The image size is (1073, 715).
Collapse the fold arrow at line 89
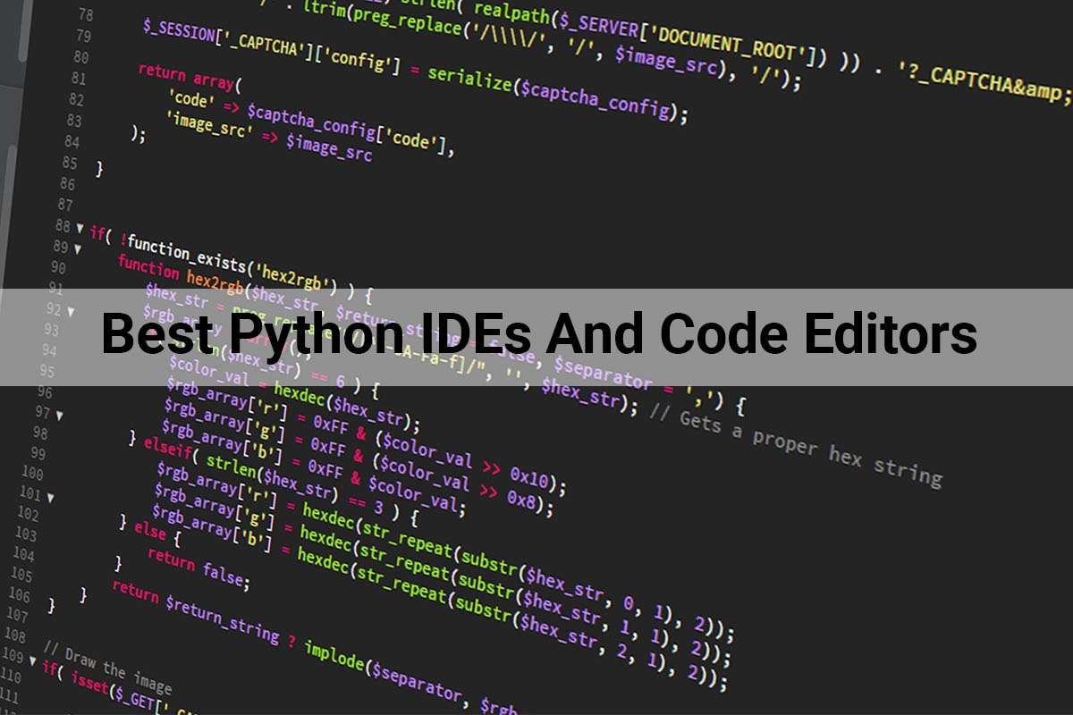pyautogui.click(x=77, y=248)
